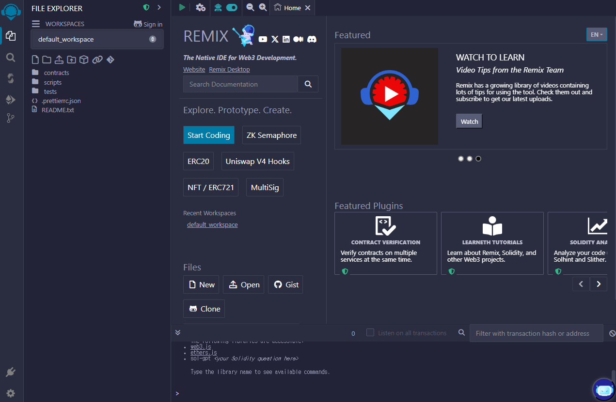Open the Deploy & run transactions icon
The image size is (616, 402).
[11, 100]
